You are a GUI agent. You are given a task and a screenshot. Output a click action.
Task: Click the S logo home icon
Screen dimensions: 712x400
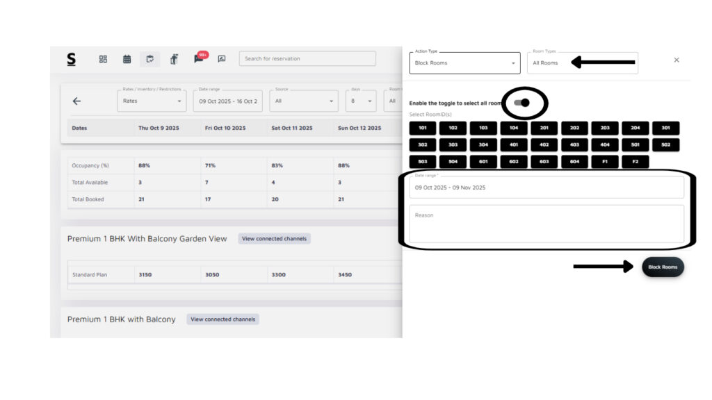point(71,59)
